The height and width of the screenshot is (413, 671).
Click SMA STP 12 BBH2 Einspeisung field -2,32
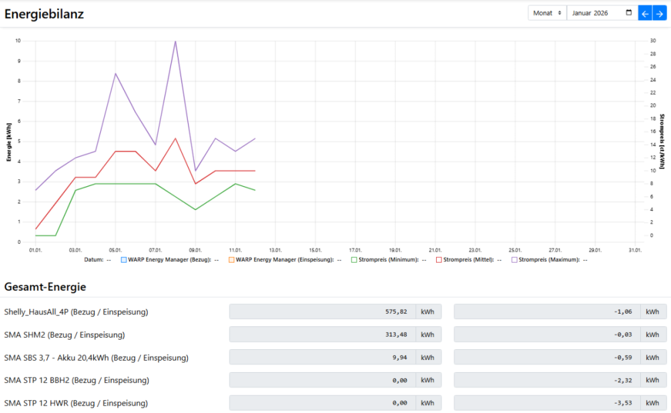pos(547,380)
